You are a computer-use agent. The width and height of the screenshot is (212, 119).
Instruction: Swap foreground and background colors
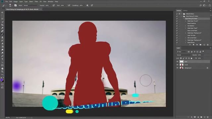coord(3,77)
